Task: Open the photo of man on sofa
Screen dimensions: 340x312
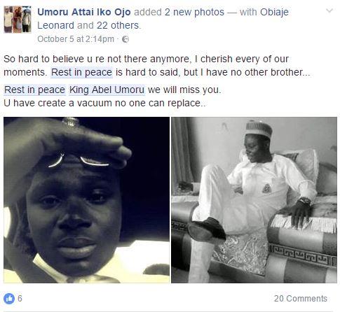Action: [254, 200]
